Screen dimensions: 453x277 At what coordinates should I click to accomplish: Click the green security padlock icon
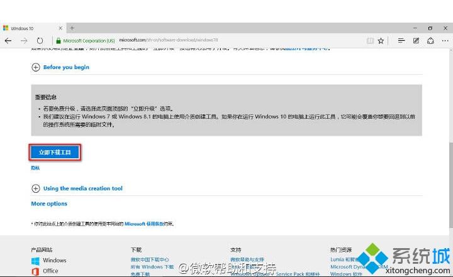(59, 41)
